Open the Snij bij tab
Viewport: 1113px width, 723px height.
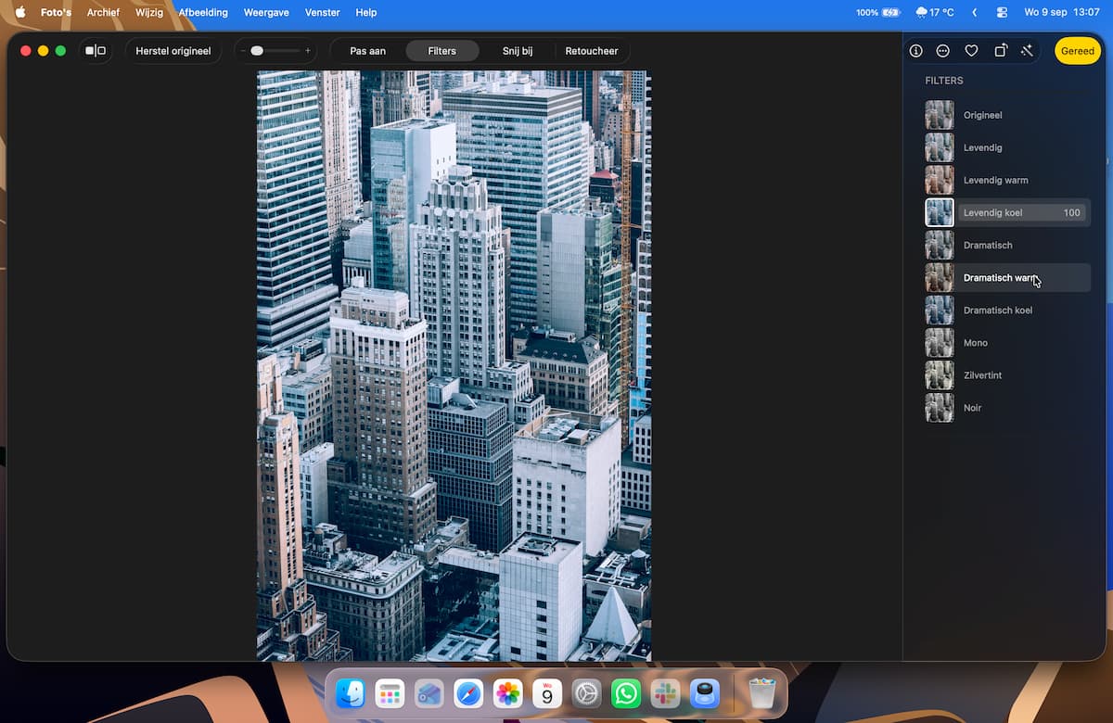(518, 51)
